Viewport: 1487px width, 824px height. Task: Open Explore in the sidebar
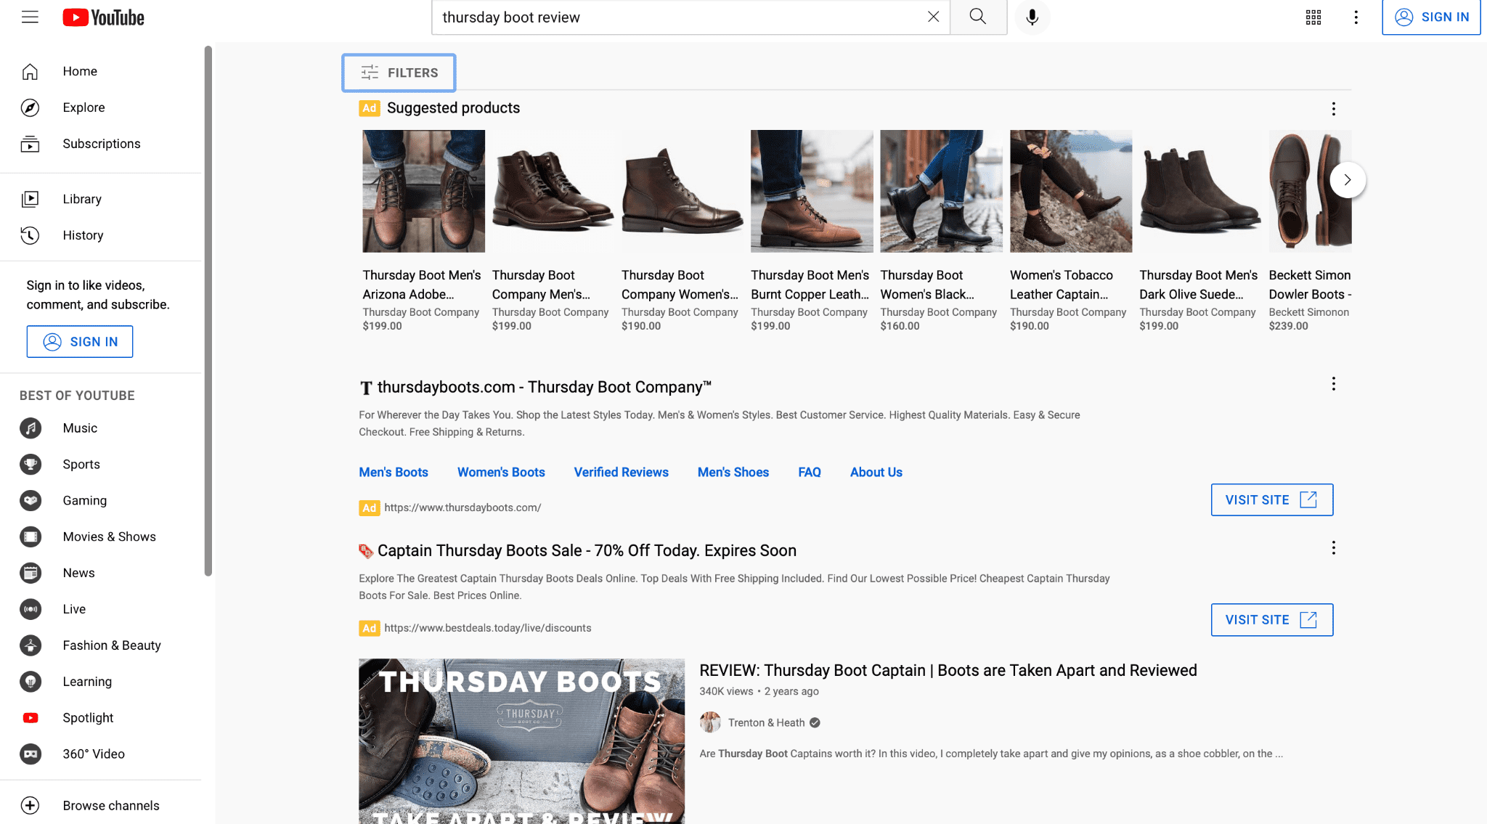click(x=101, y=107)
